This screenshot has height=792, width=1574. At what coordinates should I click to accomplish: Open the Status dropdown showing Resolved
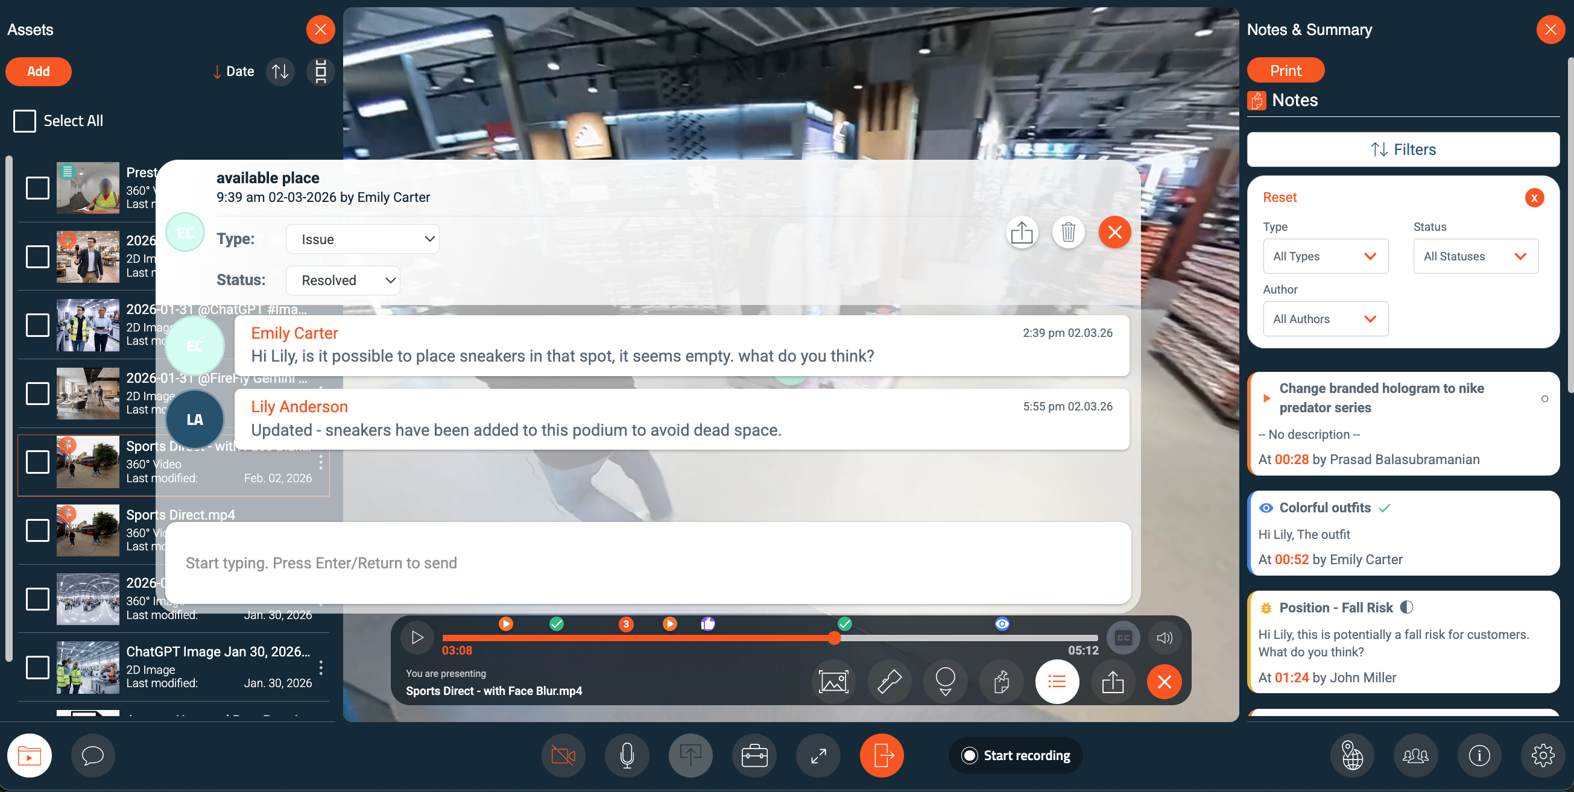click(x=343, y=280)
